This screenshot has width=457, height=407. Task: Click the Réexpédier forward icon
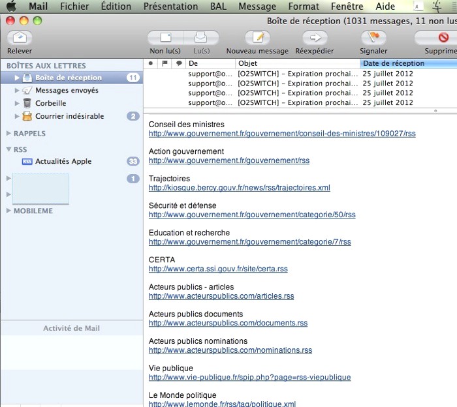point(314,38)
